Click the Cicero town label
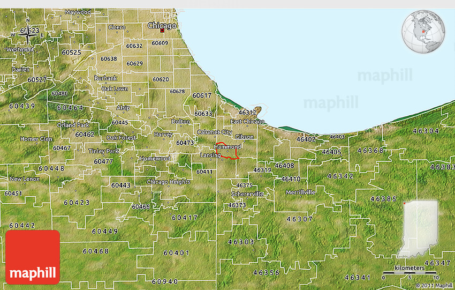Screen dimensions: 455x290 pyautogui.click(x=117, y=27)
